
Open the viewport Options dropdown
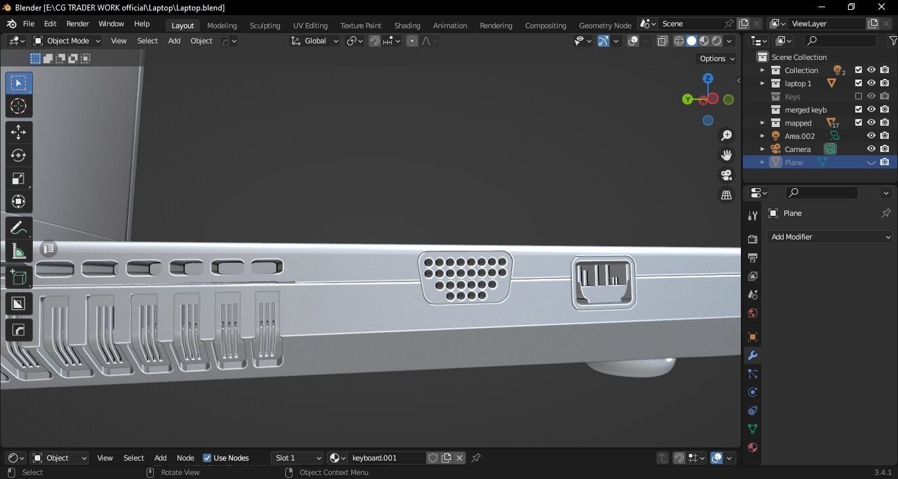[717, 59]
